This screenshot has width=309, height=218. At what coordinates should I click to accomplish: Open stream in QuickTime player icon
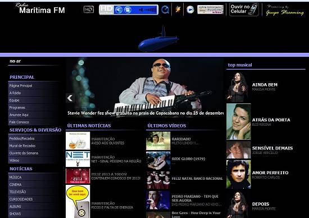tap(165, 10)
